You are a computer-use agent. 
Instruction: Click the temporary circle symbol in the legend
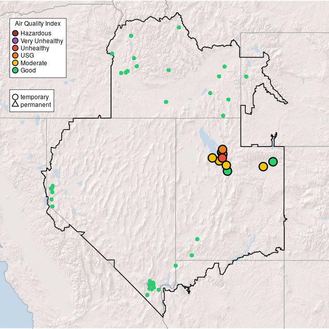click(x=15, y=97)
